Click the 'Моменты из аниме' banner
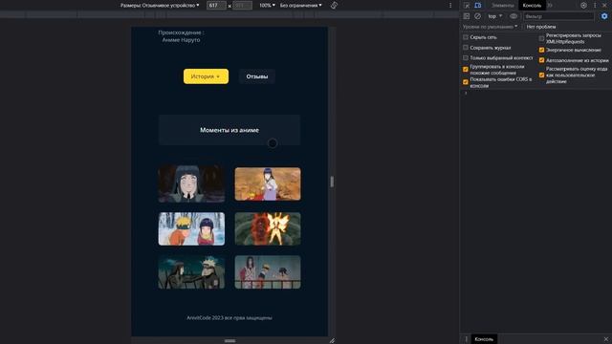The image size is (612, 344). [x=229, y=130]
